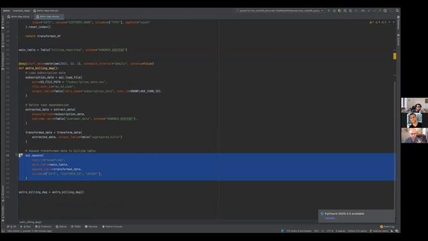Go to next highlighted error arrow
Viewport: 428px width, 241px height.
tap(393, 22)
